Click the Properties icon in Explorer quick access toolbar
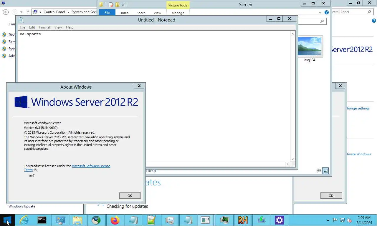This screenshot has width=377, height=226. (111, 5)
